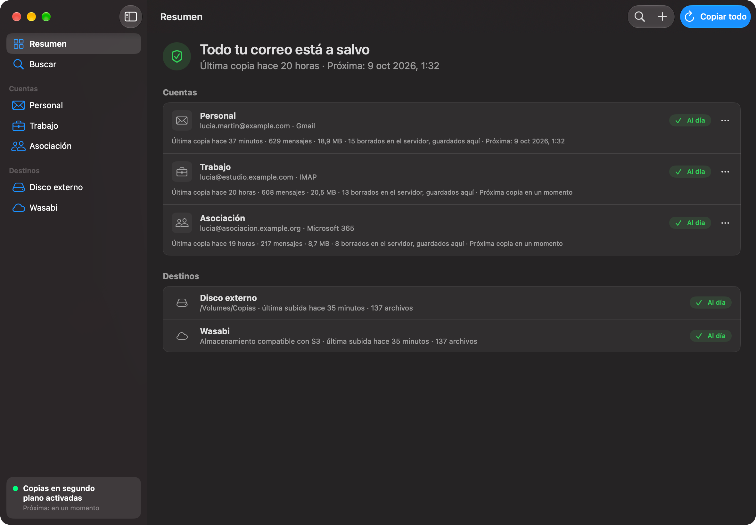
Task: Click 'Almacenamiento compatible con S3' text
Action: pyautogui.click(x=260, y=342)
